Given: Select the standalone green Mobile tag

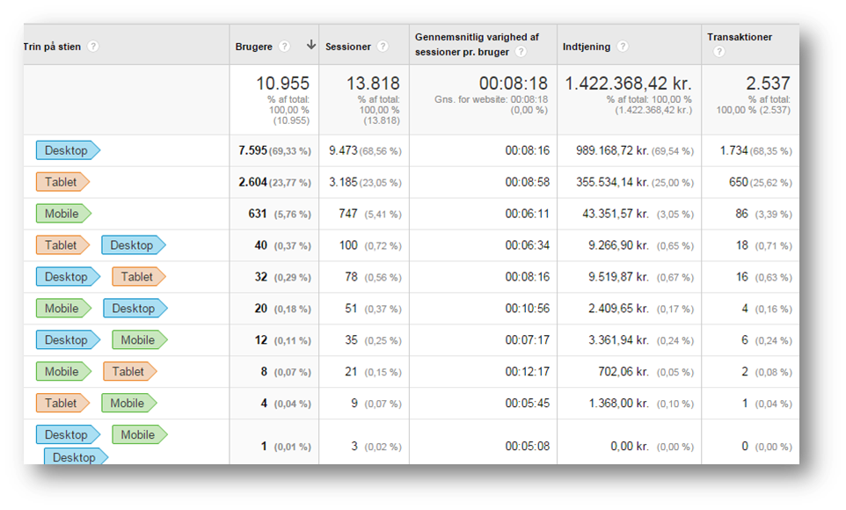Looking at the screenshot, I should point(63,214).
